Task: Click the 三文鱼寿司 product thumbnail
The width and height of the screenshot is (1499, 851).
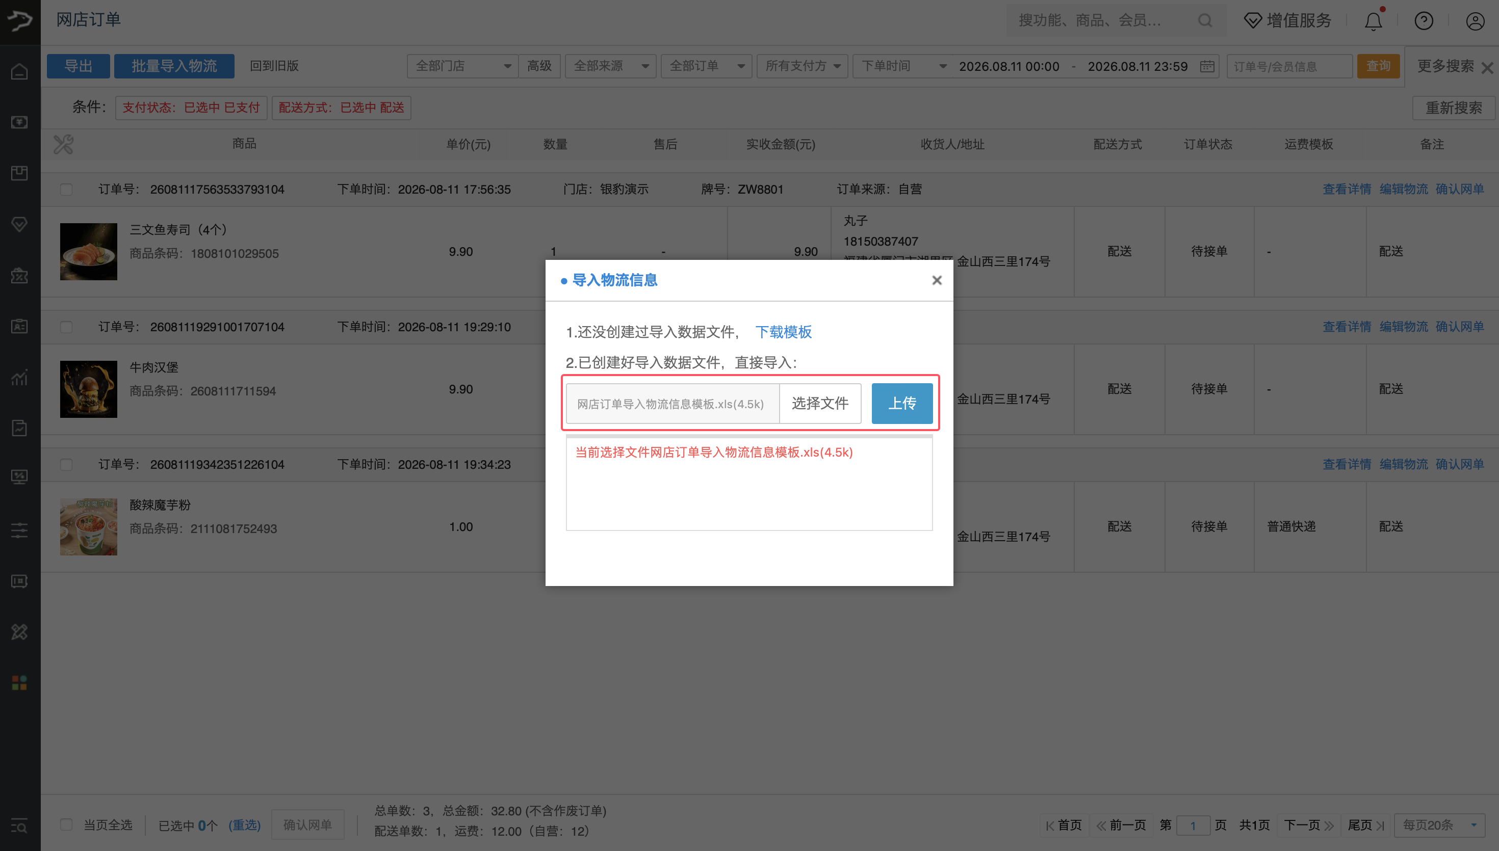Action: [88, 251]
